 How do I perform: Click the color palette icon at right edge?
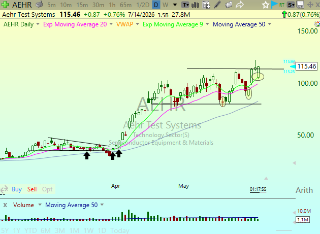[x=317, y=24]
